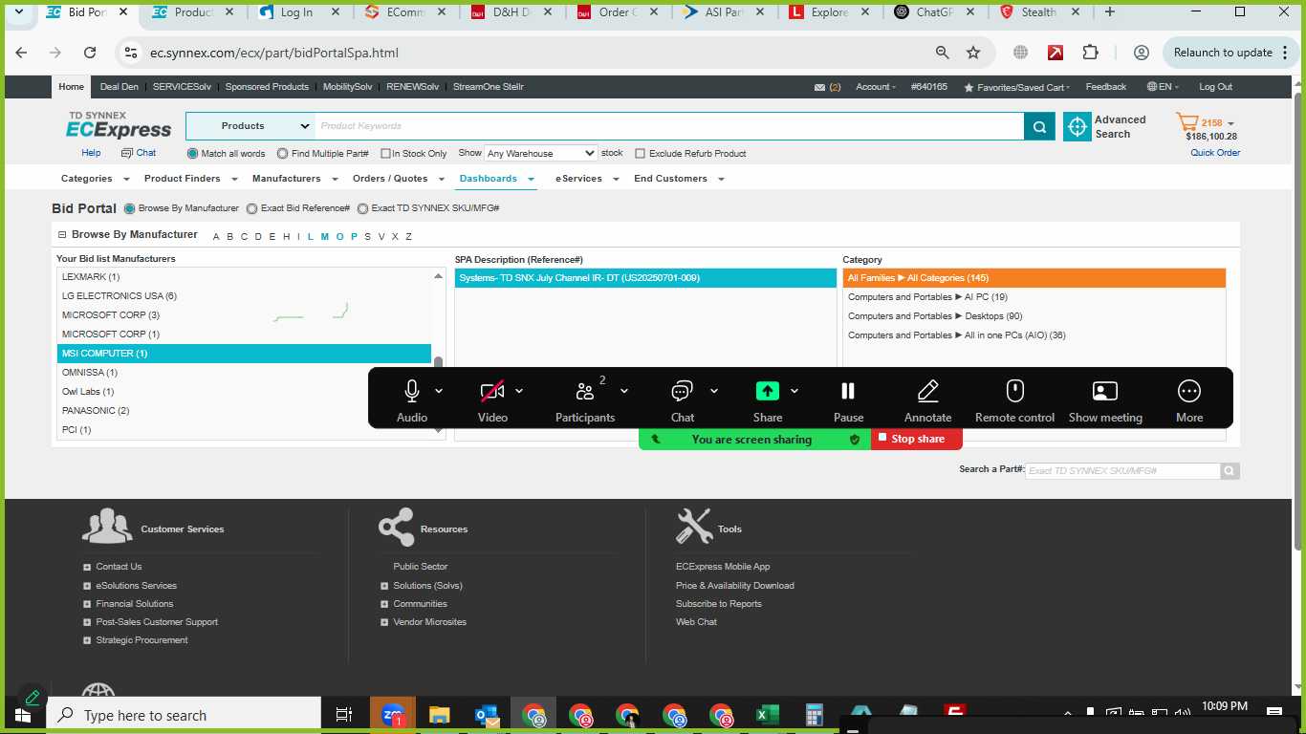Image resolution: width=1306 pixels, height=734 pixels.
Task: Select Exact TD SYNNEX SKU/MFG# radio
Action: click(362, 208)
